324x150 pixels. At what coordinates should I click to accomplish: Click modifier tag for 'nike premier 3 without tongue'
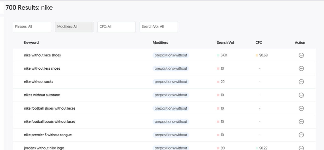coord(171,135)
